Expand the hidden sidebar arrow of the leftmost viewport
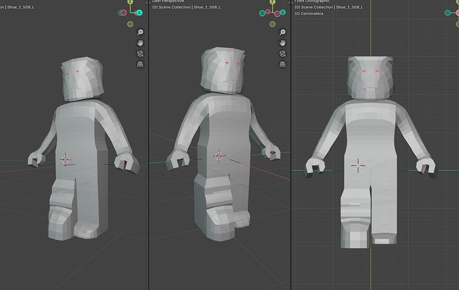 click(x=147, y=3)
